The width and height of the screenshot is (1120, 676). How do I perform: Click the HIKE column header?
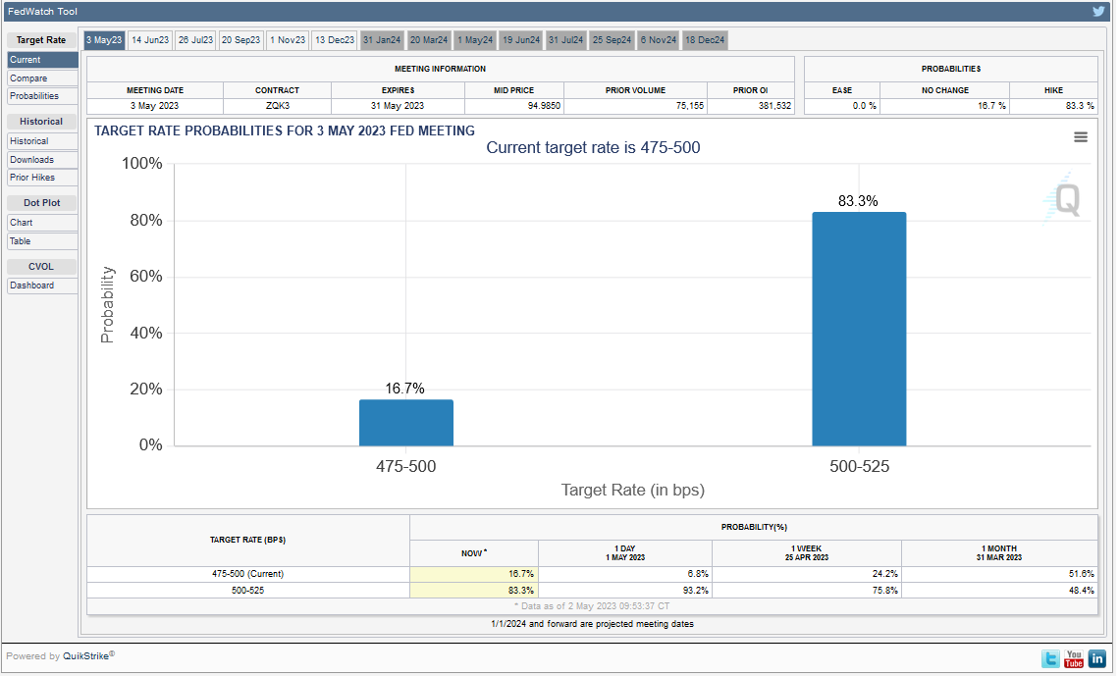tap(1053, 90)
